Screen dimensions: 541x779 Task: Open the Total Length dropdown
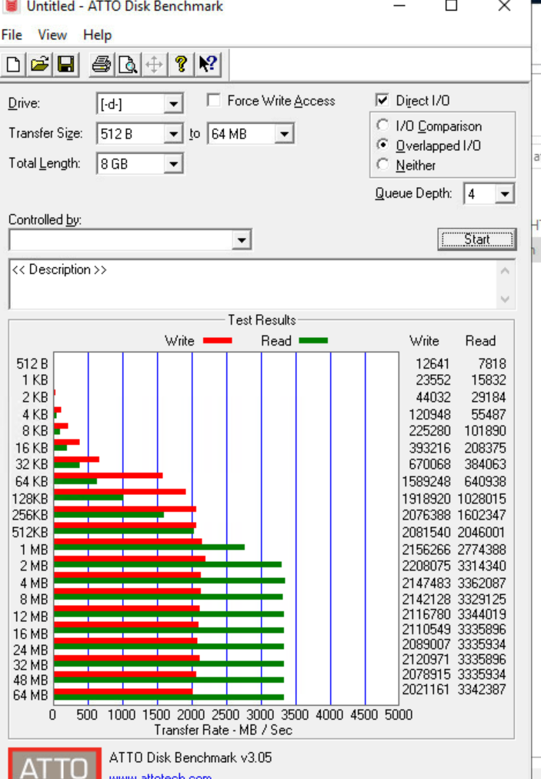173,163
